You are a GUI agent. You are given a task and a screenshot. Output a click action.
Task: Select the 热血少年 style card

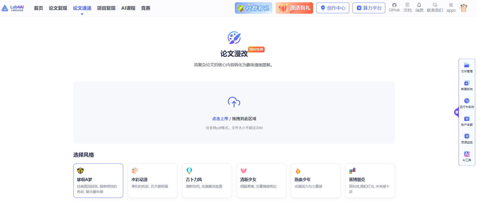point(316,180)
